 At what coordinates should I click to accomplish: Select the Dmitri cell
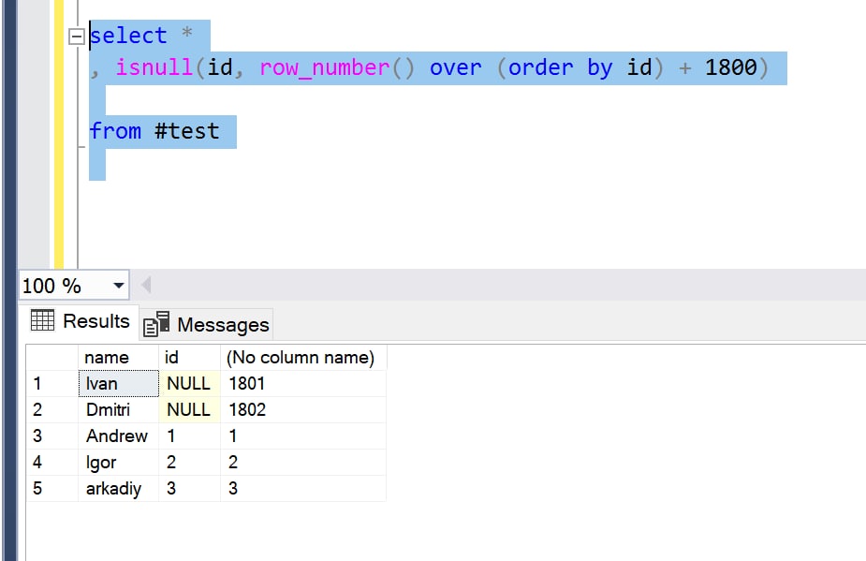[118, 409]
